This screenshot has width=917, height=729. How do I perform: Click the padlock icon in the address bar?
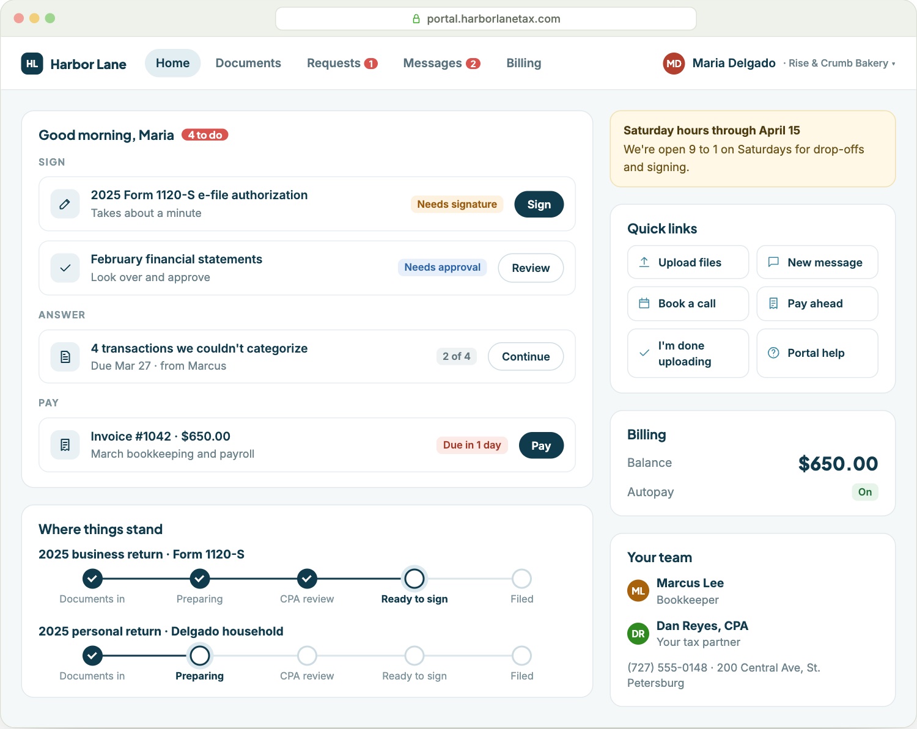tap(416, 19)
